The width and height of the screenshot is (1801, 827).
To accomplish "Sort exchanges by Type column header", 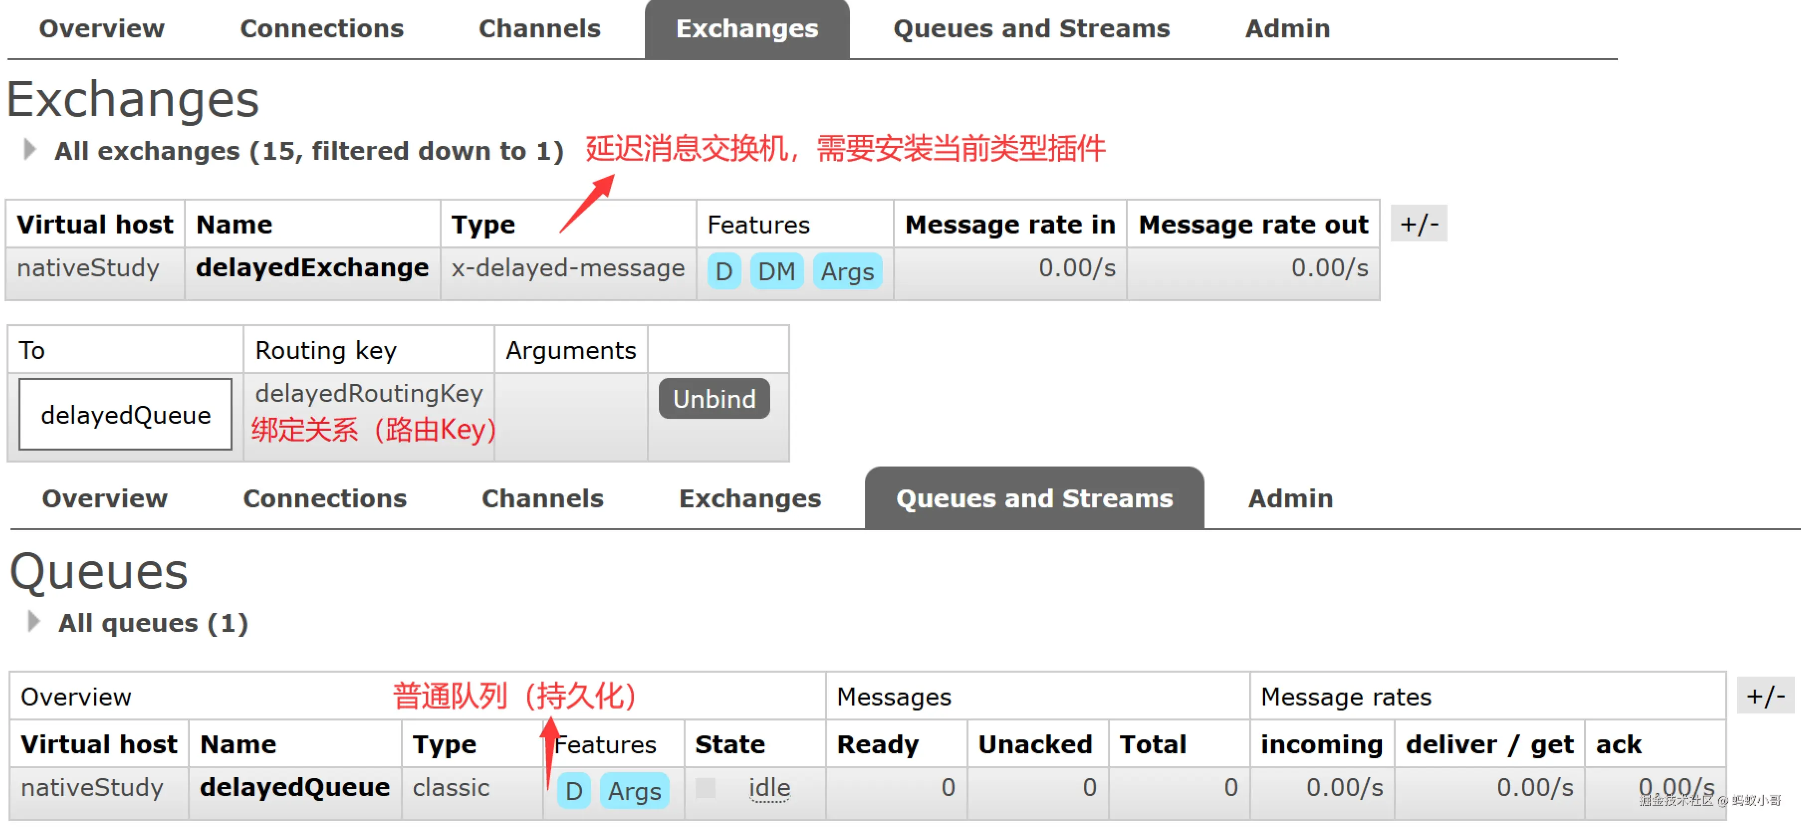I will tap(482, 225).
